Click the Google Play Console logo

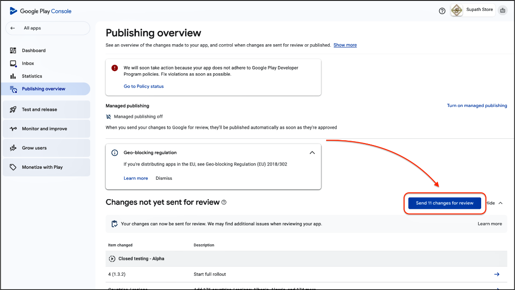tap(41, 11)
